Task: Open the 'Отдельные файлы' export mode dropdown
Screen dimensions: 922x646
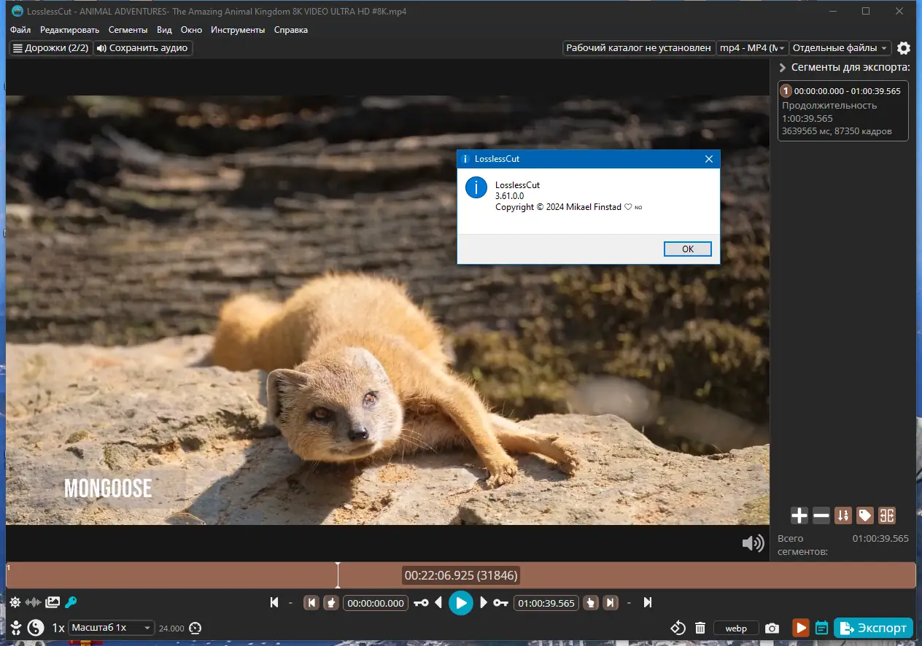Action: point(840,48)
